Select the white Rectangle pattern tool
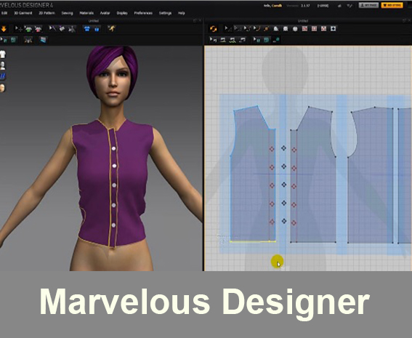 pyautogui.click(x=286, y=28)
